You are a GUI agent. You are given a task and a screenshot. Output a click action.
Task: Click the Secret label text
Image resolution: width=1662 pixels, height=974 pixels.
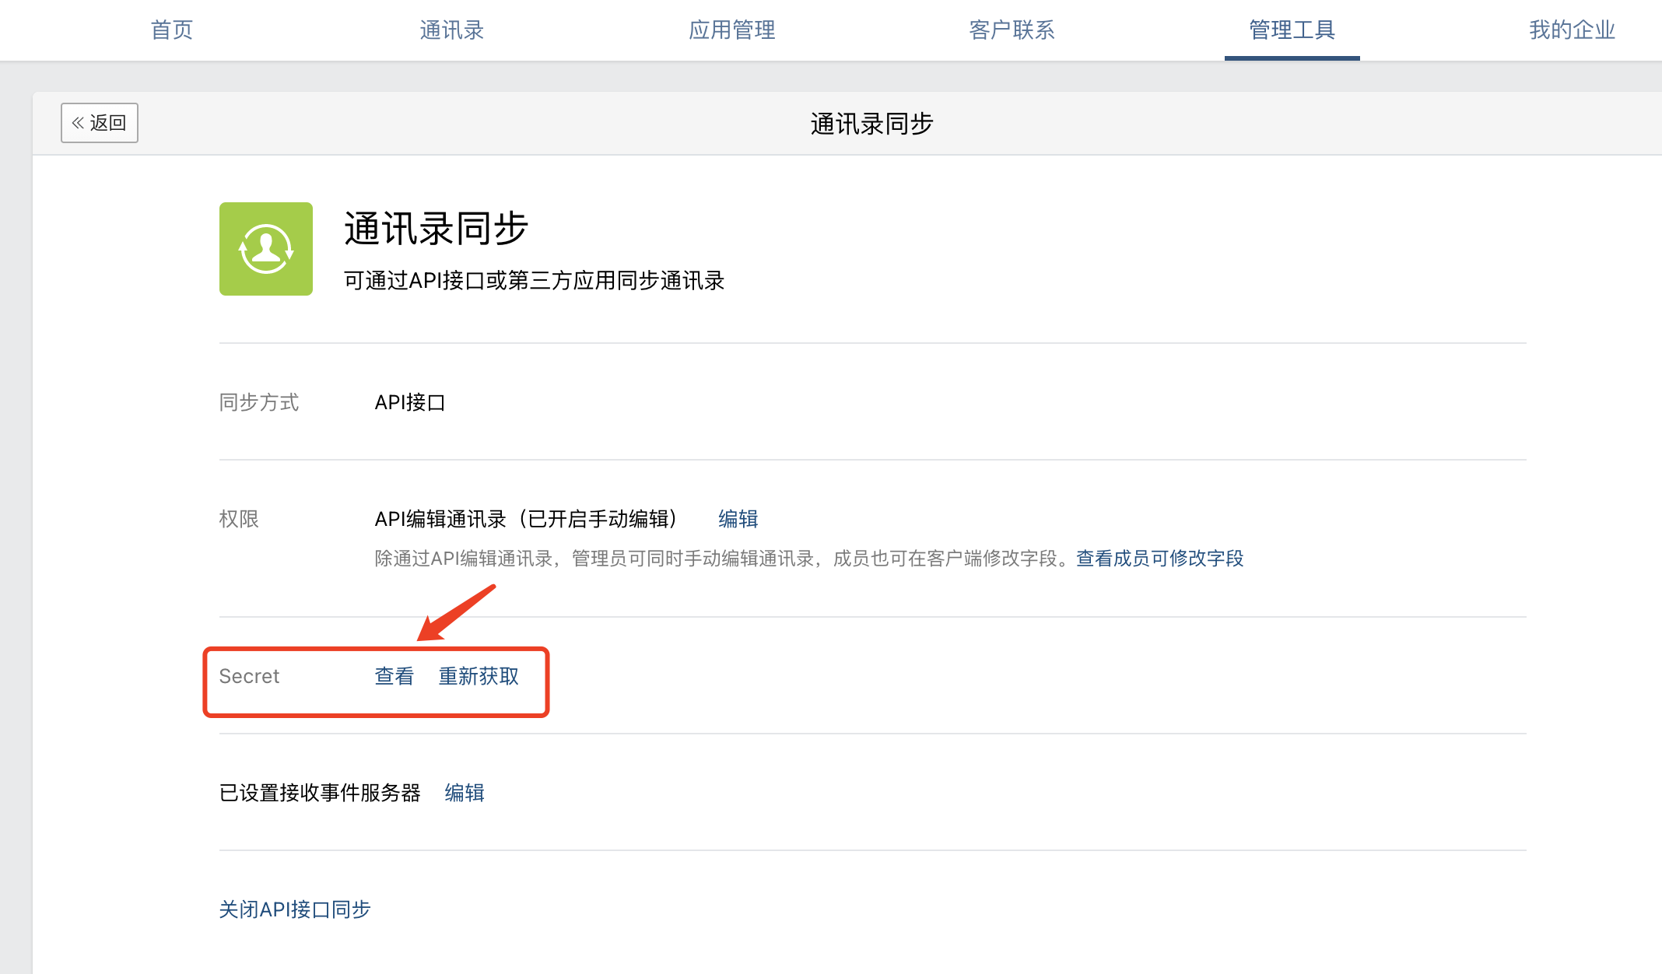coord(249,676)
